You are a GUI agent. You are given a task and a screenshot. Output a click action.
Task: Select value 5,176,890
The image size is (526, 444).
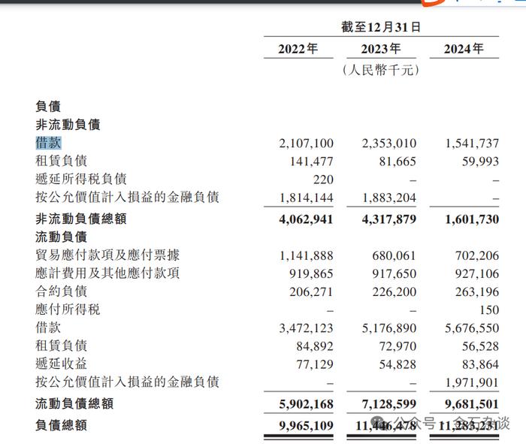coord(389,328)
